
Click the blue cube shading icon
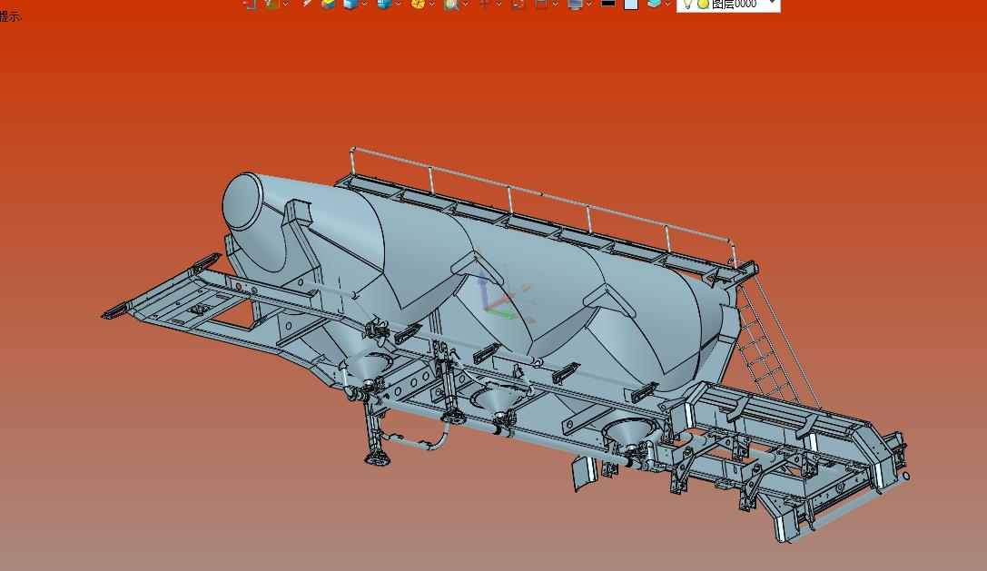tap(350, 3)
